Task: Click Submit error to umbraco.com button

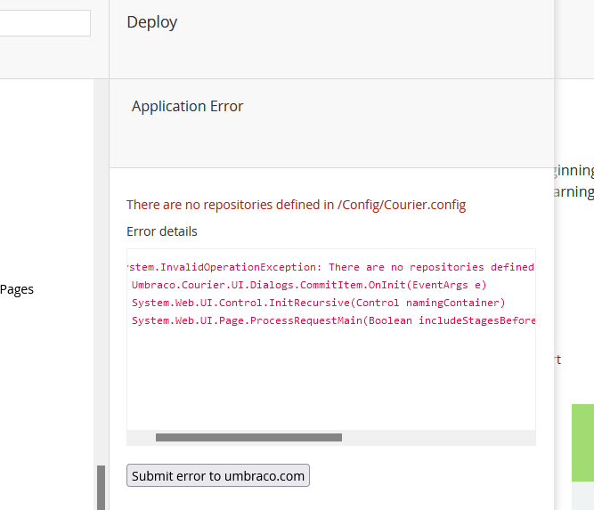Action: [x=218, y=475]
